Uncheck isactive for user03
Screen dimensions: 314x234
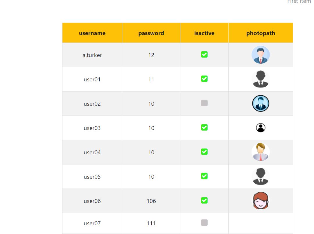pyautogui.click(x=204, y=127)
